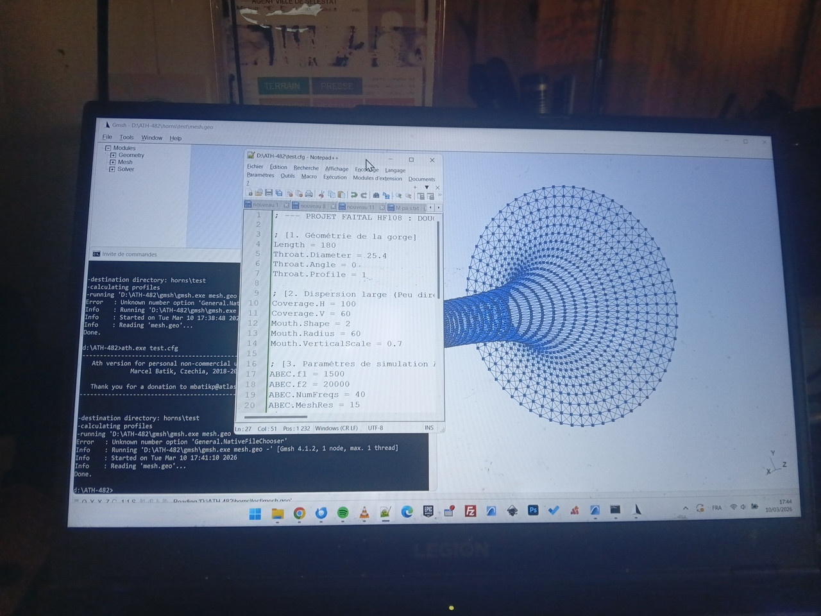Open the document list dropdown triangle in Notepad++
This screenshot has width=821, height=616.
pyautogui.click(x=427, y=187)
